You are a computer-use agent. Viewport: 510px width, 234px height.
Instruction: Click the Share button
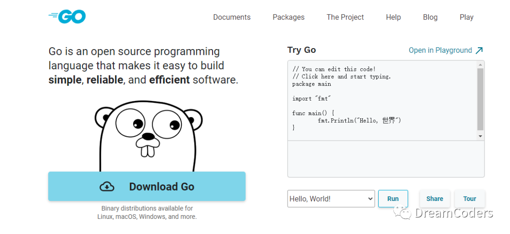tap(434, 199)
